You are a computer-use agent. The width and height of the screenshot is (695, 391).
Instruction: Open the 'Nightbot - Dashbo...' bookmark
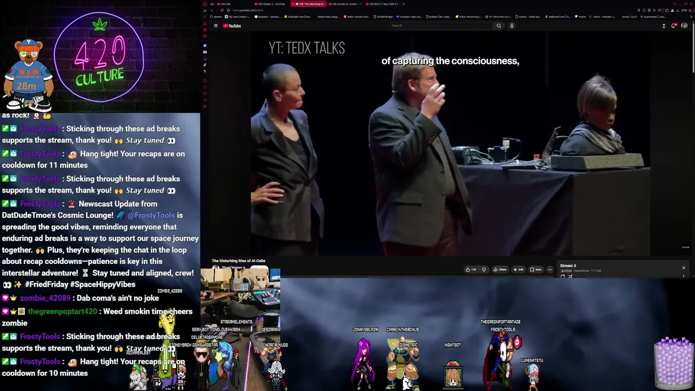tap(267, 17)
